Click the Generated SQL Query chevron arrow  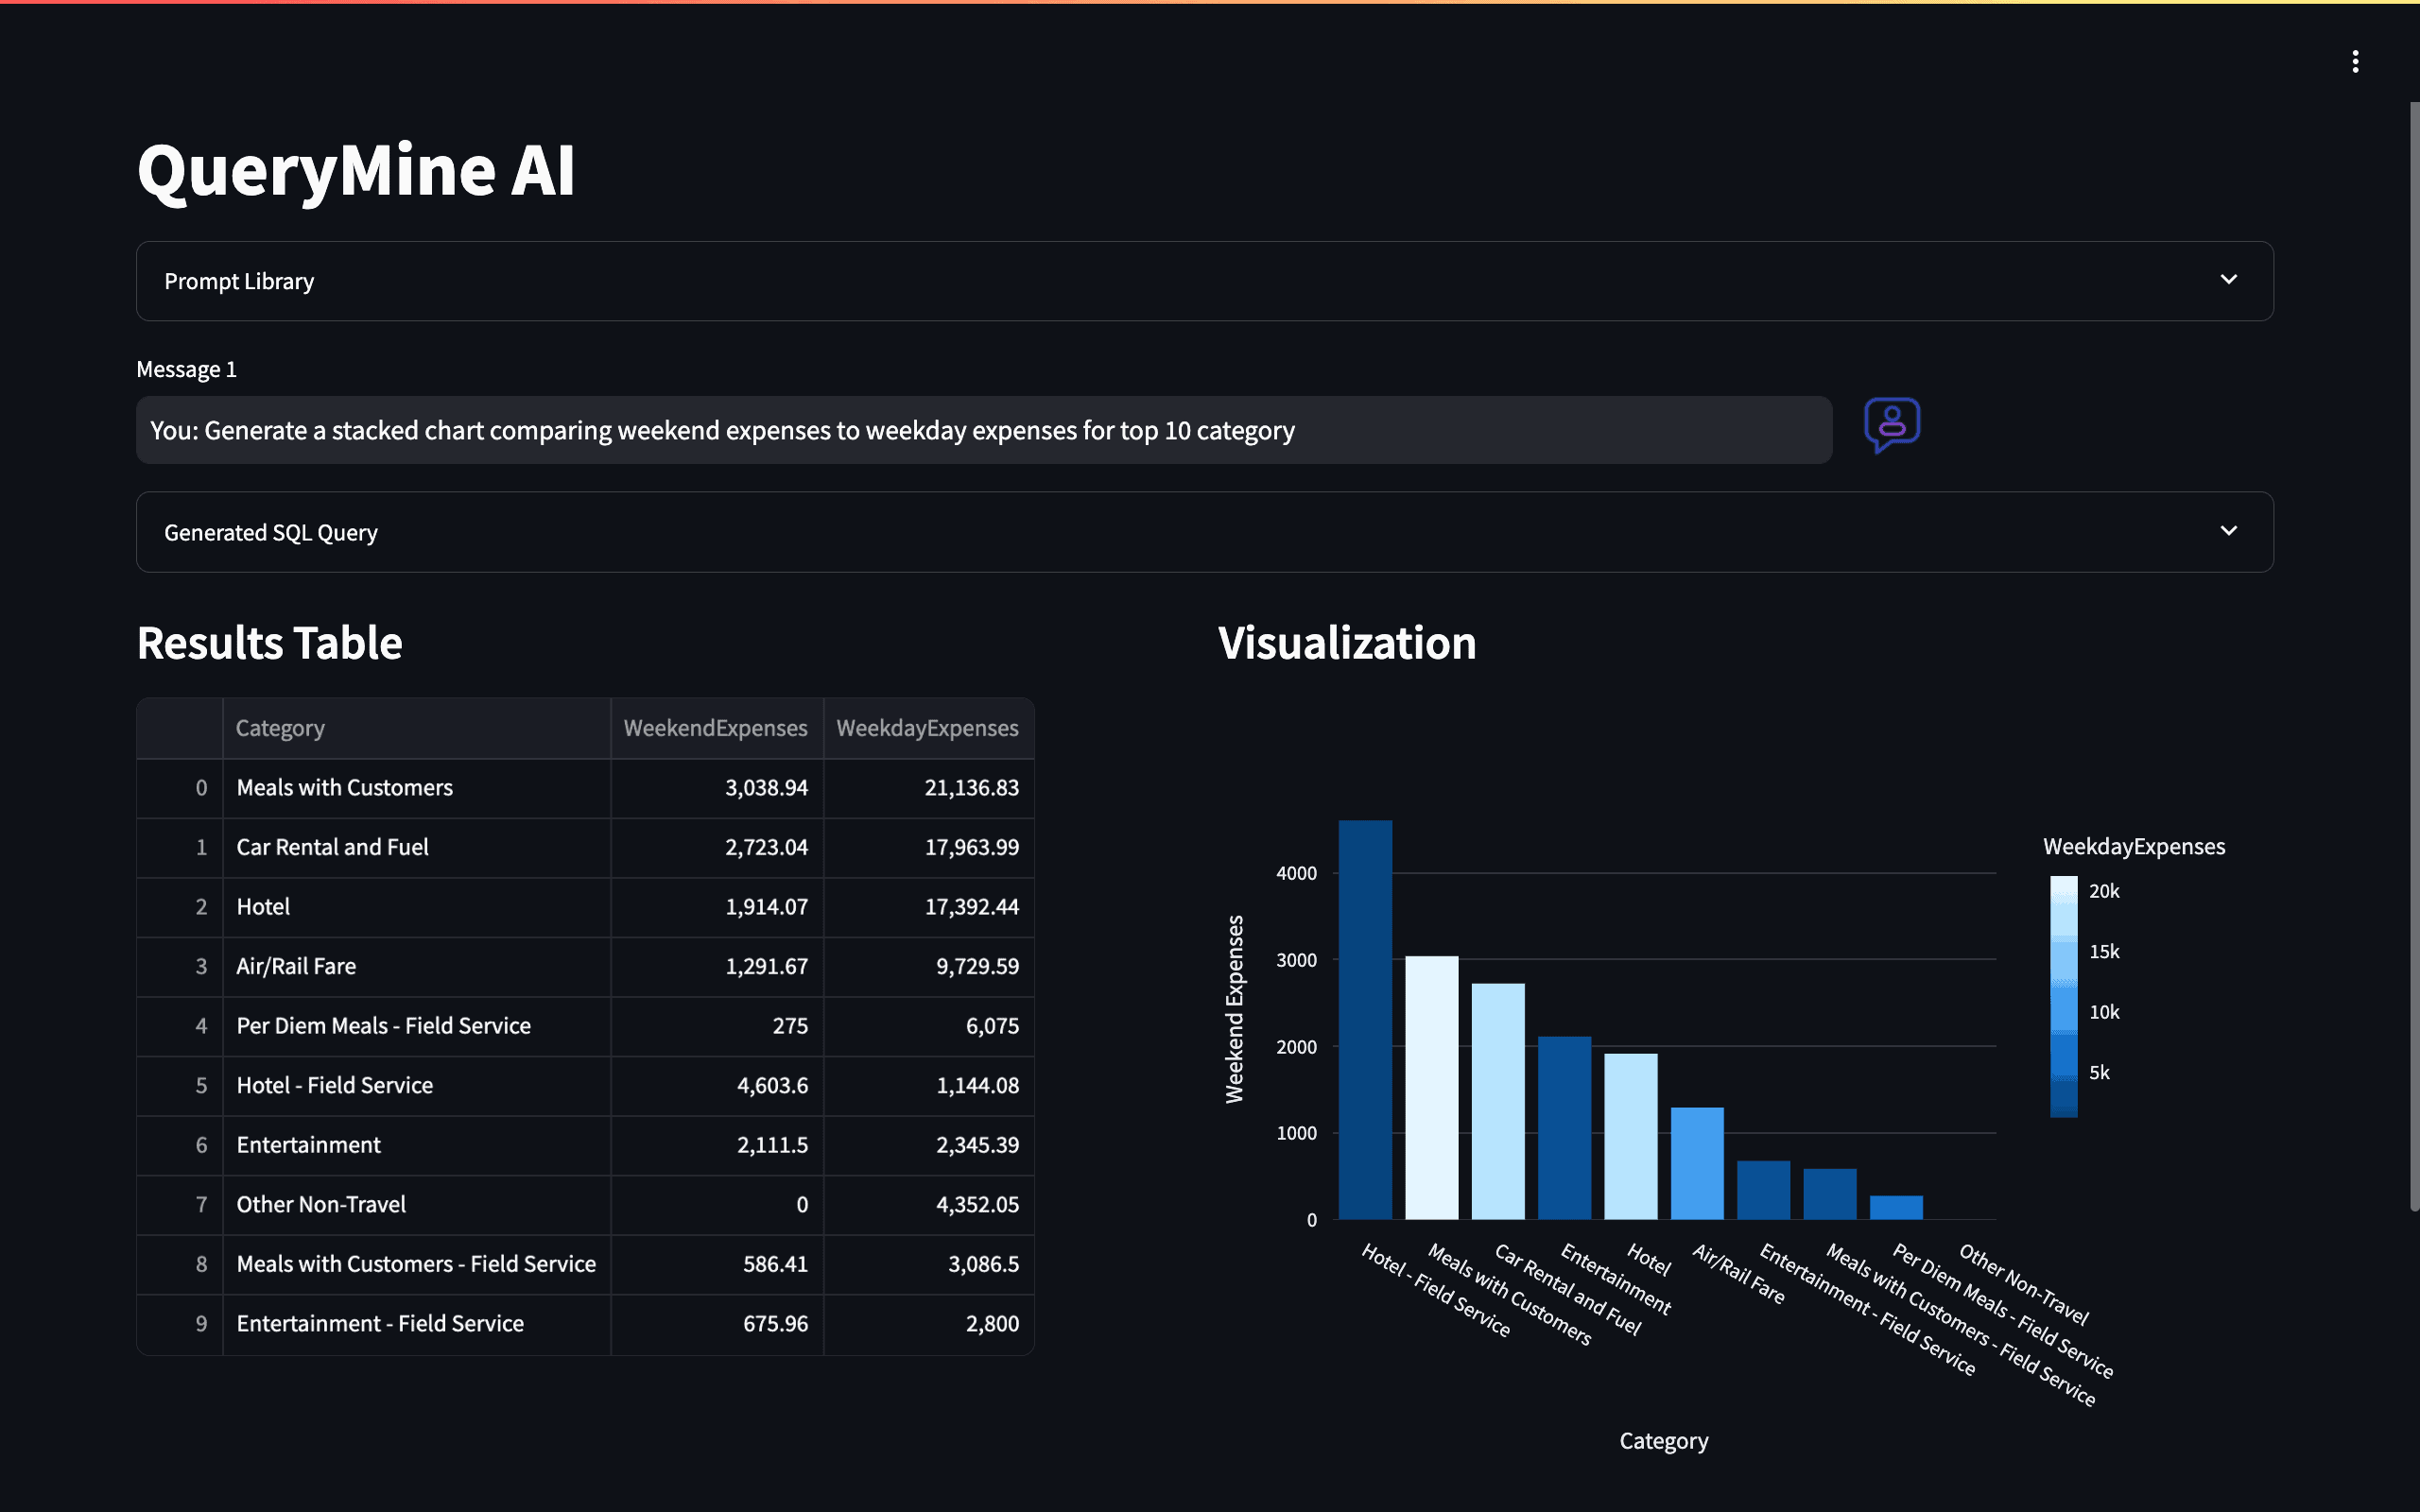(2228, 531)
